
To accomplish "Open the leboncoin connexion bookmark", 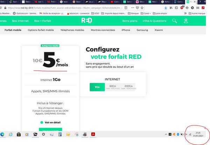I will click(x=78, y=13).
